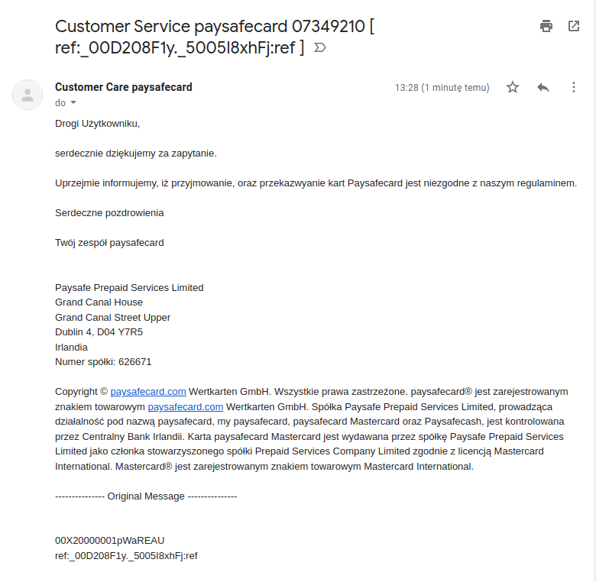This screenshot has width=596, height=582.
Task: Star this message from Customer Care
Action: point(513,87)
